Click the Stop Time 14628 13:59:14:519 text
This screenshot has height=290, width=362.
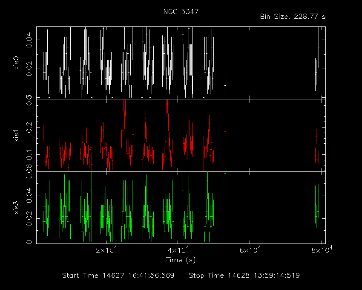244,275
